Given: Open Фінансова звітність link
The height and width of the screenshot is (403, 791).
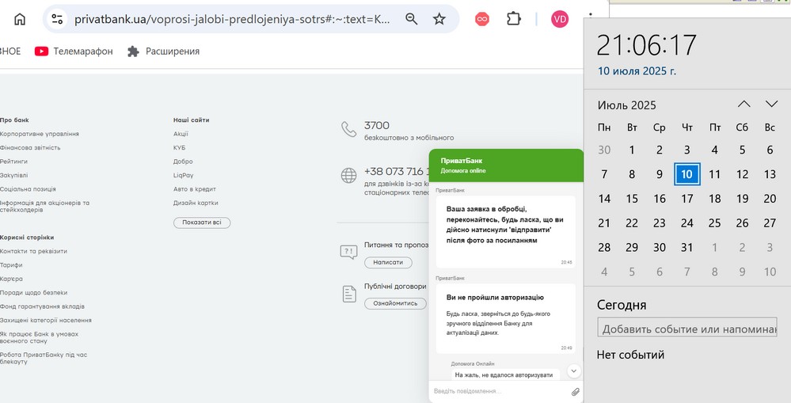Looking at the screenshot, I should point(30,147).
